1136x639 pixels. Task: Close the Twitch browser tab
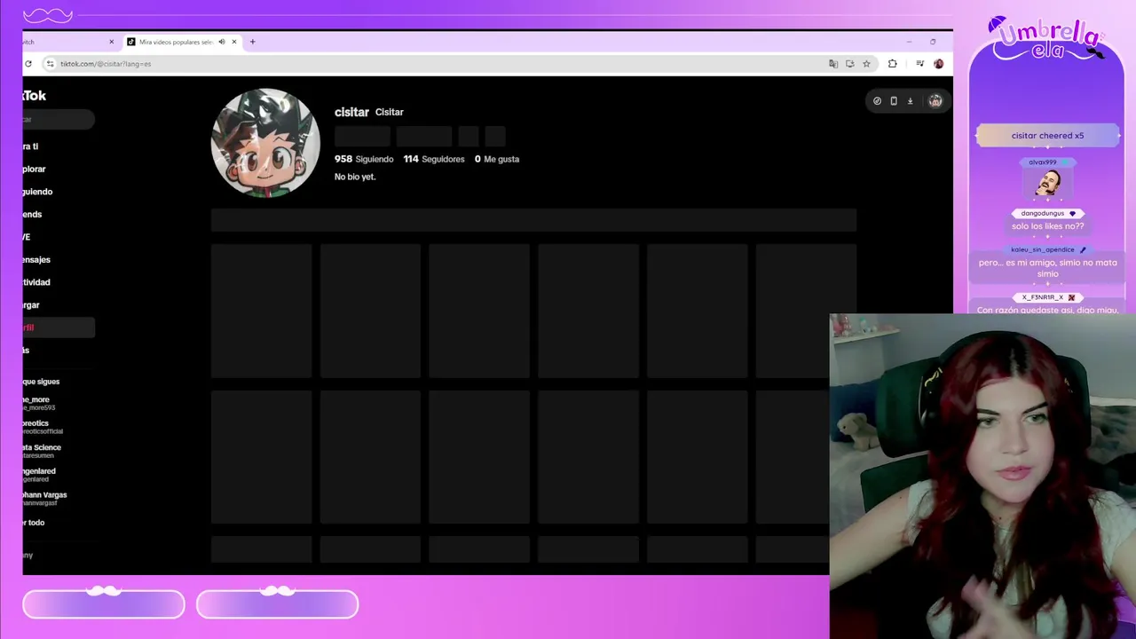coord(112,42)
